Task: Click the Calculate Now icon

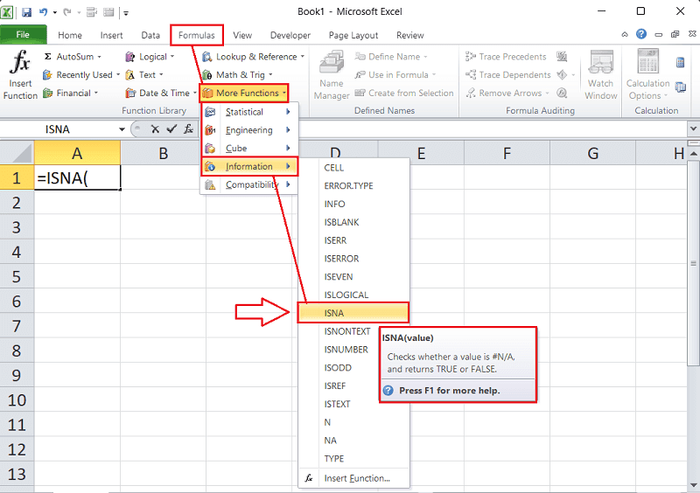Action: pos(681,62)
